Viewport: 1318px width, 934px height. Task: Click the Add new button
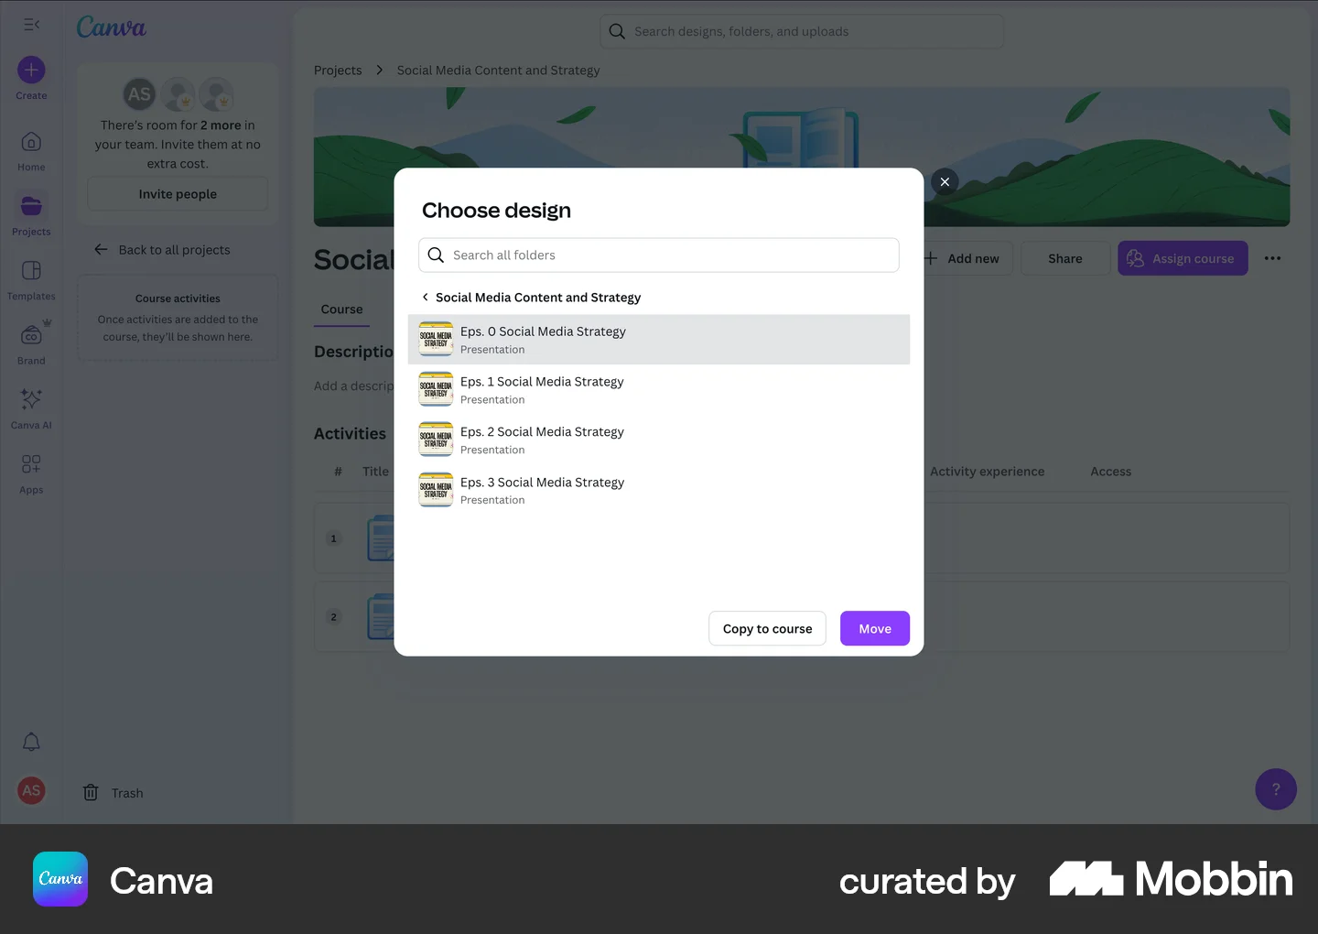966,258
